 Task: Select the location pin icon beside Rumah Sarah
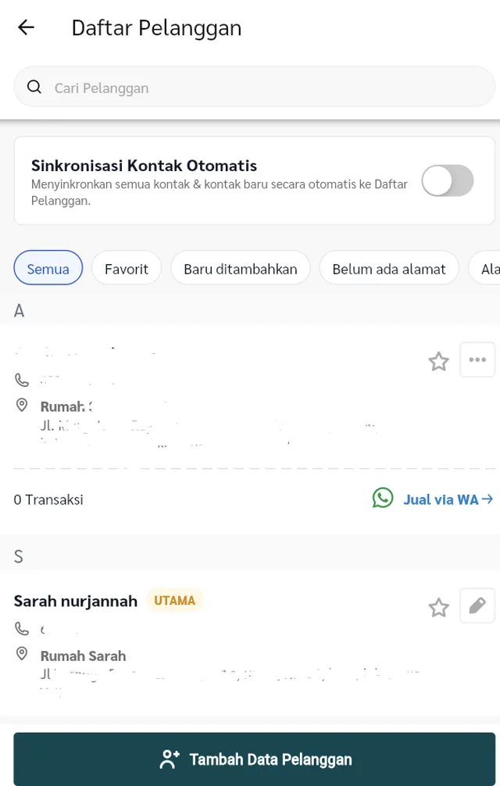(x=21, y=654)
